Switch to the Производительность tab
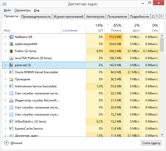The image size is (166, 151). click(x=36, y=17)
